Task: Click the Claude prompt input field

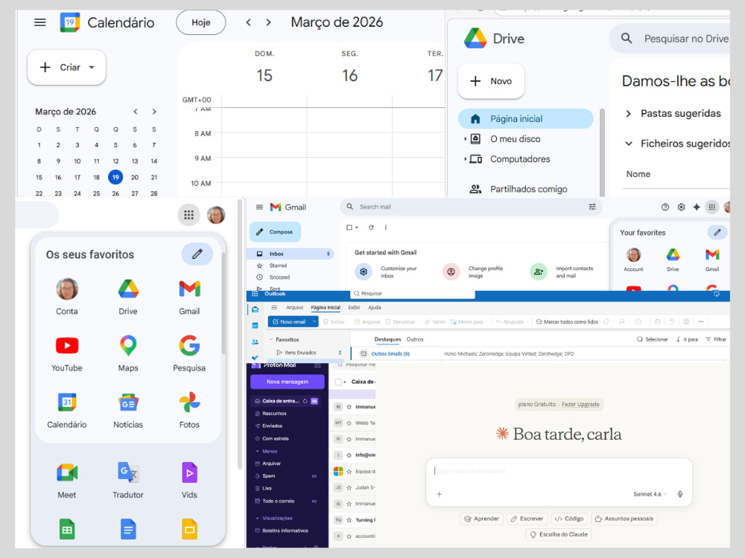Action: point(559,471)
